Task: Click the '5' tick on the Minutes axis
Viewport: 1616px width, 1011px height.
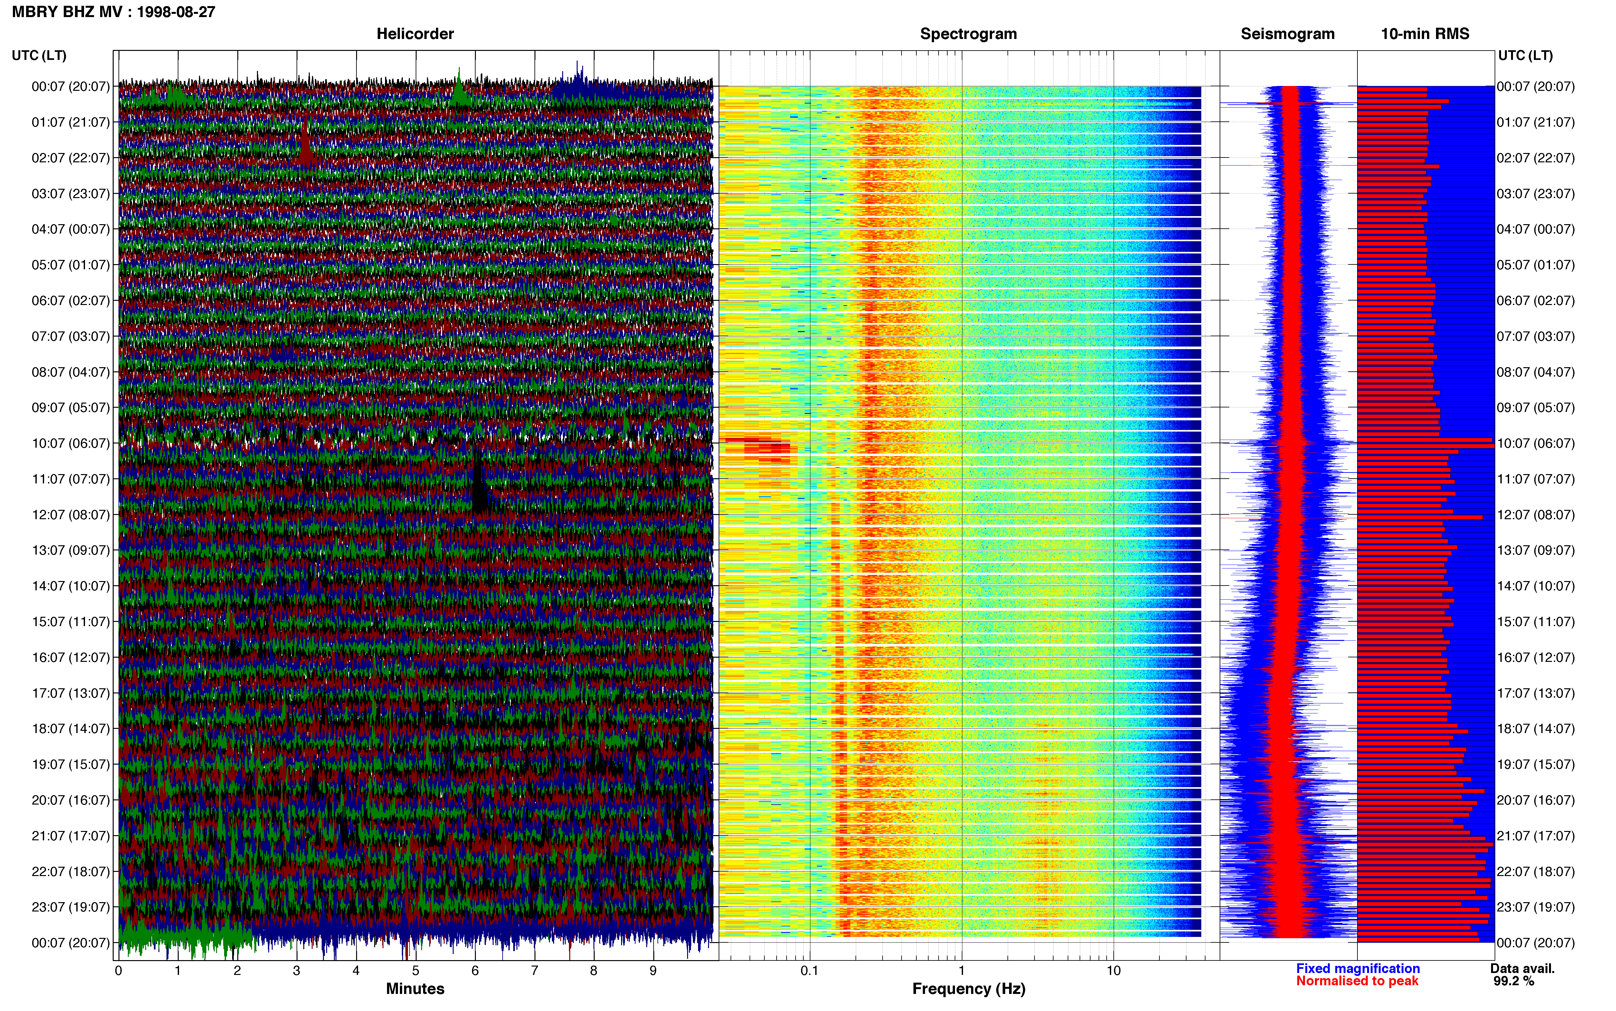Action: pos(416,971)
